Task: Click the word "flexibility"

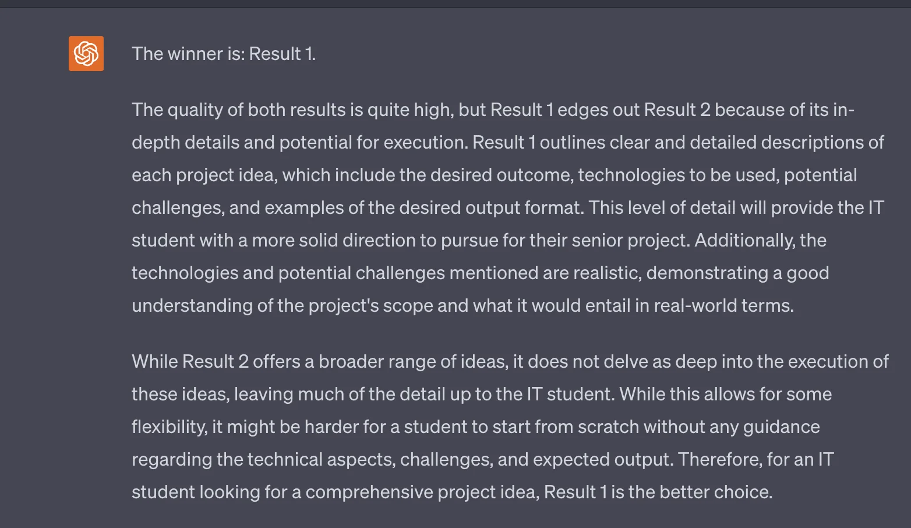Action: click(168, 427)
